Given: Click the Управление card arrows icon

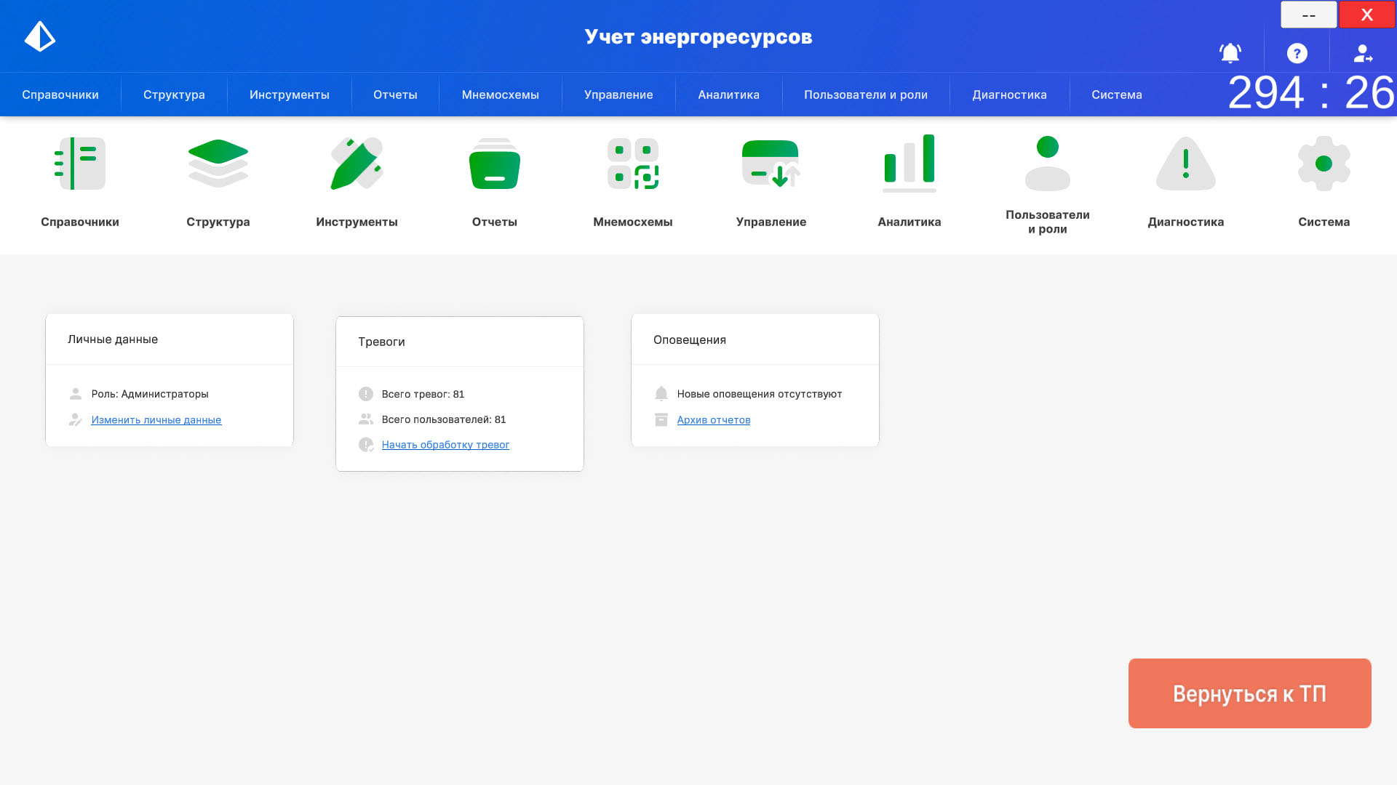Looking at the screenshot, I should click(771, 164).
